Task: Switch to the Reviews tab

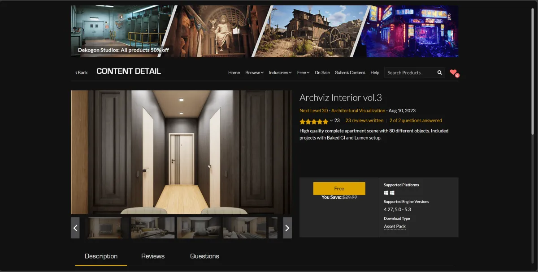Action: point(153,256)
